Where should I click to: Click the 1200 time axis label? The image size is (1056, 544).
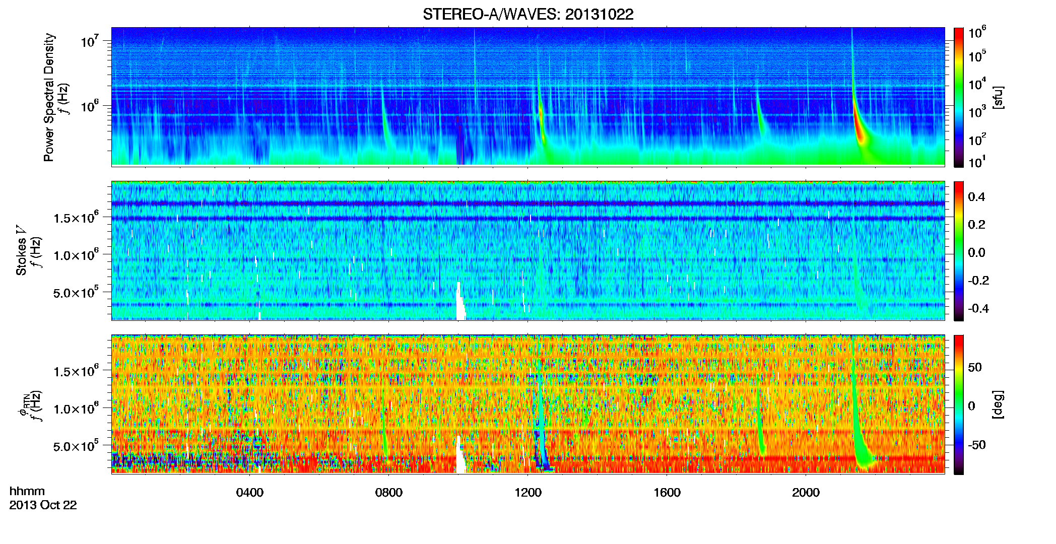(x=528, y=492)
